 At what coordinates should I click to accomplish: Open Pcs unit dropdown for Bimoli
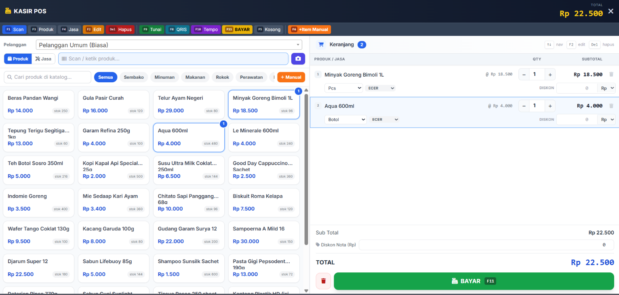tap(343, 88)
